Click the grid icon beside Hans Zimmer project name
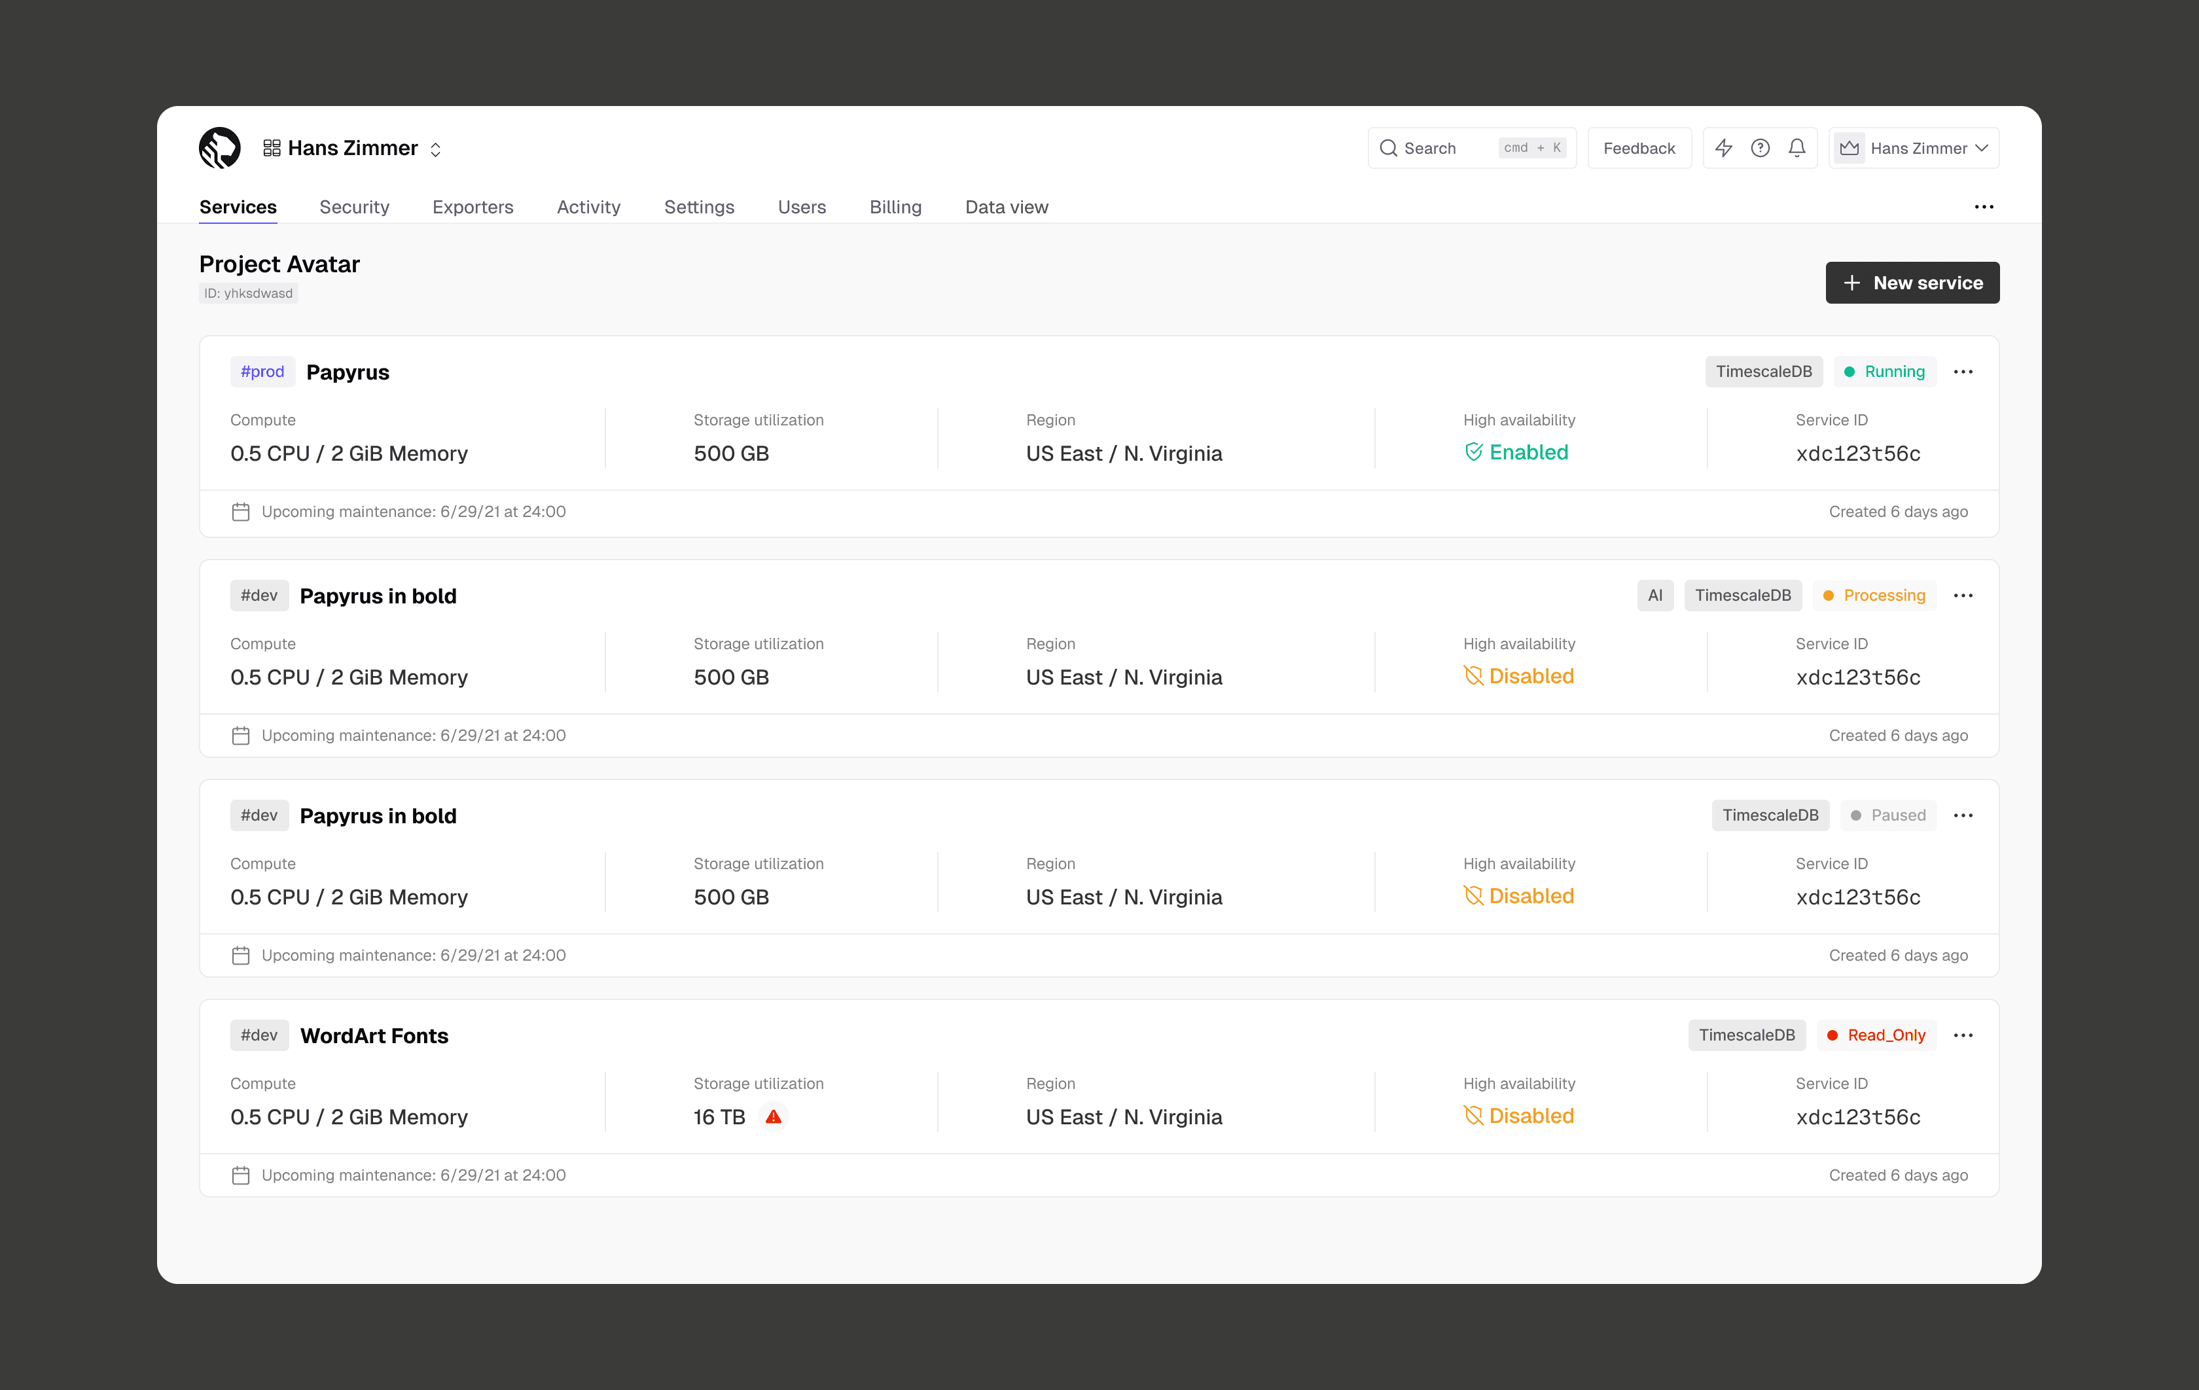This screenshot has width=2199, height=1390. point(271,148)
